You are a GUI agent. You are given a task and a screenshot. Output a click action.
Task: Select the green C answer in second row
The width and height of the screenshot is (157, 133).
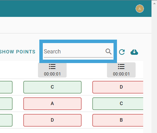tap(118, 104)
